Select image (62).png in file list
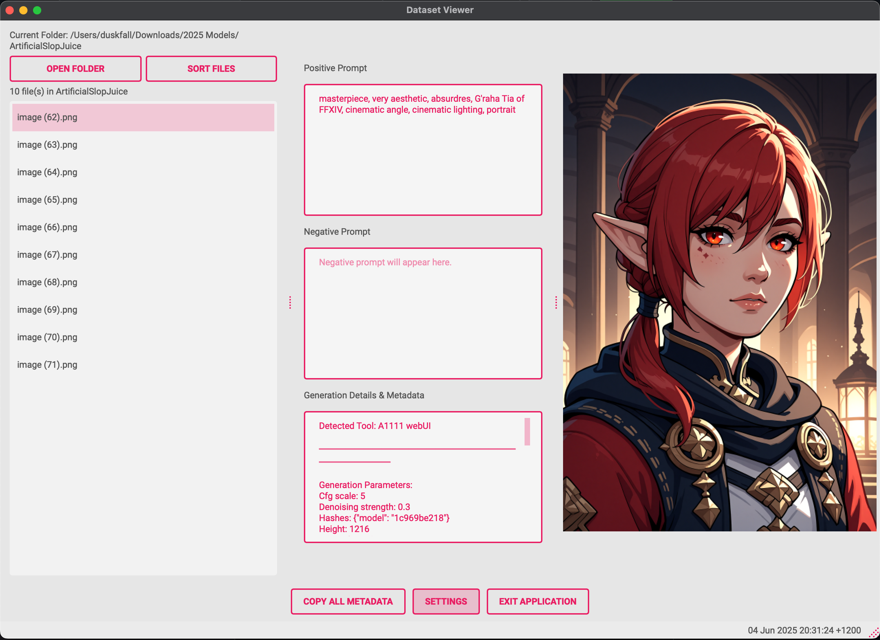The image size is (880, 640). pyautogui.click(x=47, y=117)
